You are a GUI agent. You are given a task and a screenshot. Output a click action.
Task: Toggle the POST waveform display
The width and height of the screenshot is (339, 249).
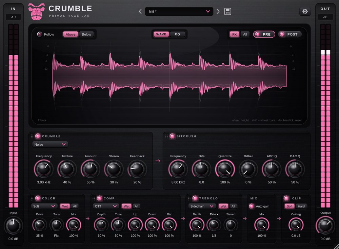(290, 34)
